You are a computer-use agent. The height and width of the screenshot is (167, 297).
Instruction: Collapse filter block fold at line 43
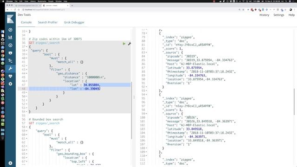[26, 70]
